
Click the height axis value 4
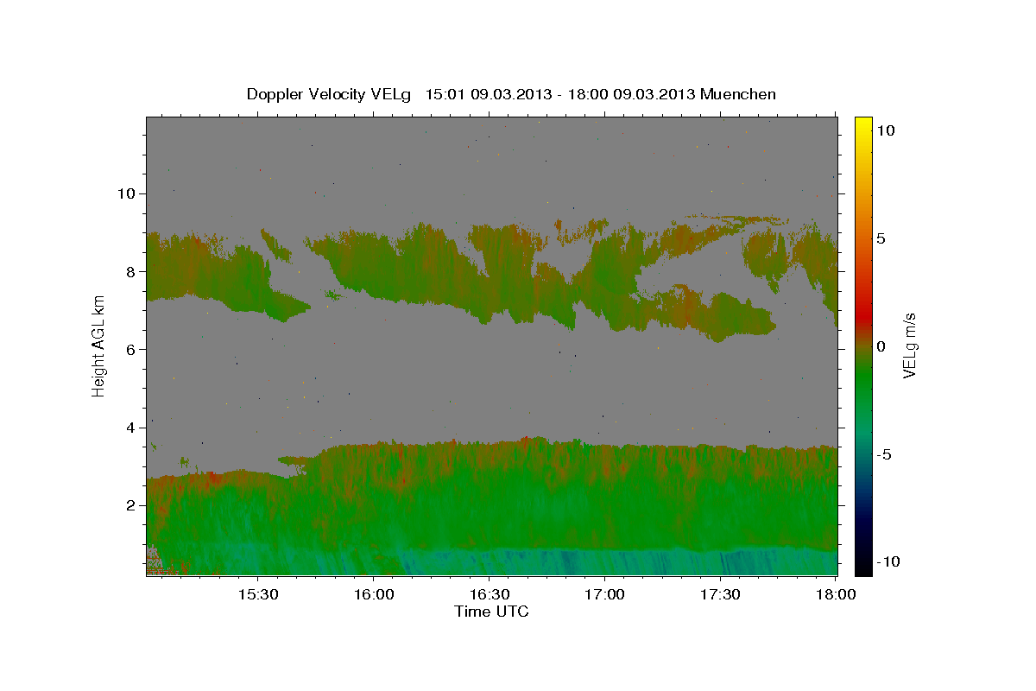129,428
